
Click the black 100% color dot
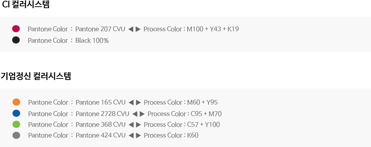[x=16, y=40]
